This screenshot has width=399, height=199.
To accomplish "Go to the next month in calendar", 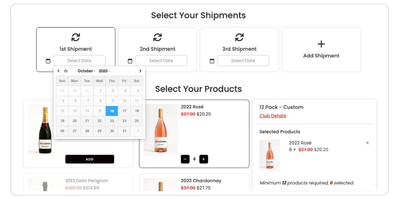I will point(140,71).
